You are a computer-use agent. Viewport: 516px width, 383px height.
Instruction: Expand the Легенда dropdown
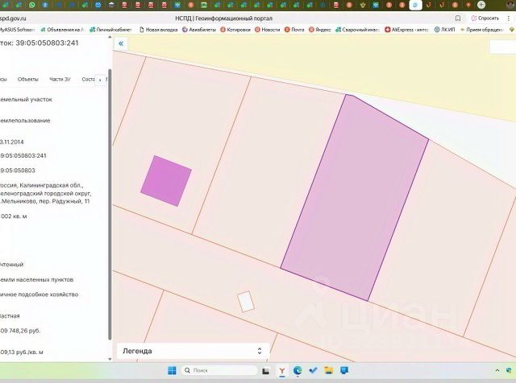(x=192, y=351)
